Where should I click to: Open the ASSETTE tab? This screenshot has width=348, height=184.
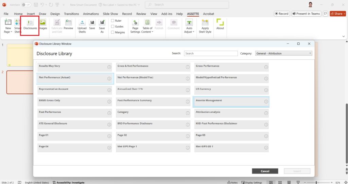coord(193,14)
